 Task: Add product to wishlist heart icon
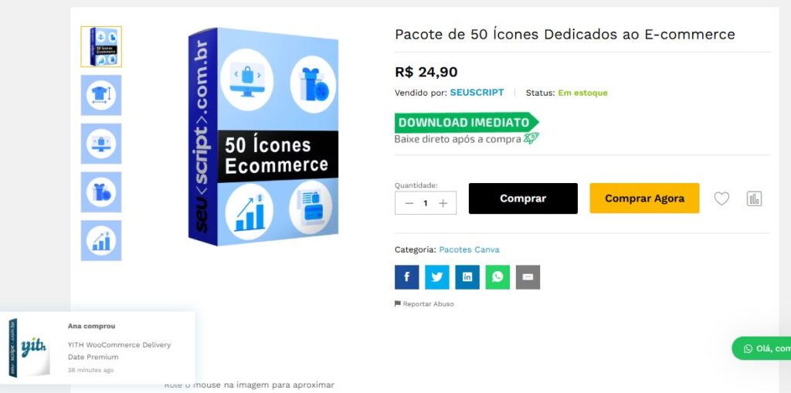click(721, 198)
